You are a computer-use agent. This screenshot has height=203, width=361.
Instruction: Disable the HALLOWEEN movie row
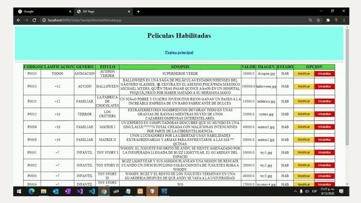click(x=324, y=86)
